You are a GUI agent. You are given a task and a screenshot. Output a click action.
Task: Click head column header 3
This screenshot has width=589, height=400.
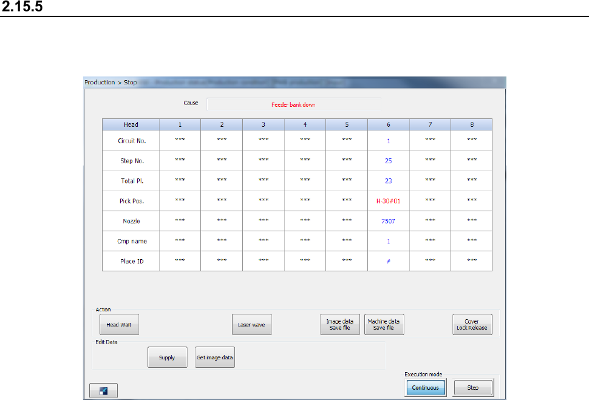[x=264, y=124]
